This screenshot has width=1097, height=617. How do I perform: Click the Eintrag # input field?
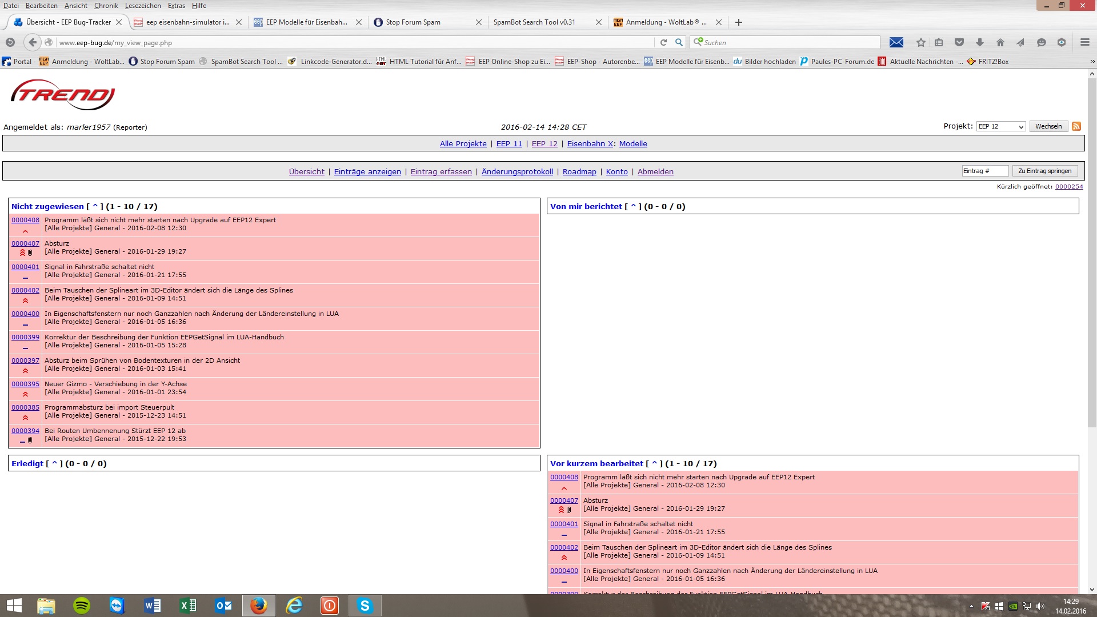point(984,171)
